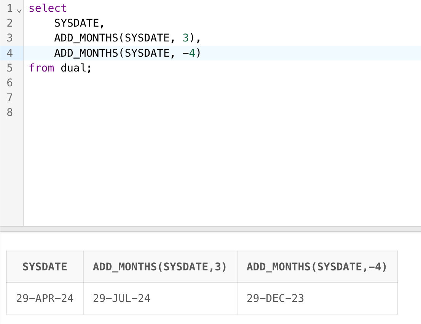Click line number 2 in the gutter
421x324 pixels.
tap(10, 23)
